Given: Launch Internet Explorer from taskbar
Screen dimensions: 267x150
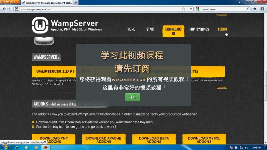Looking at the screenshot, I should [x=17, y=147].
